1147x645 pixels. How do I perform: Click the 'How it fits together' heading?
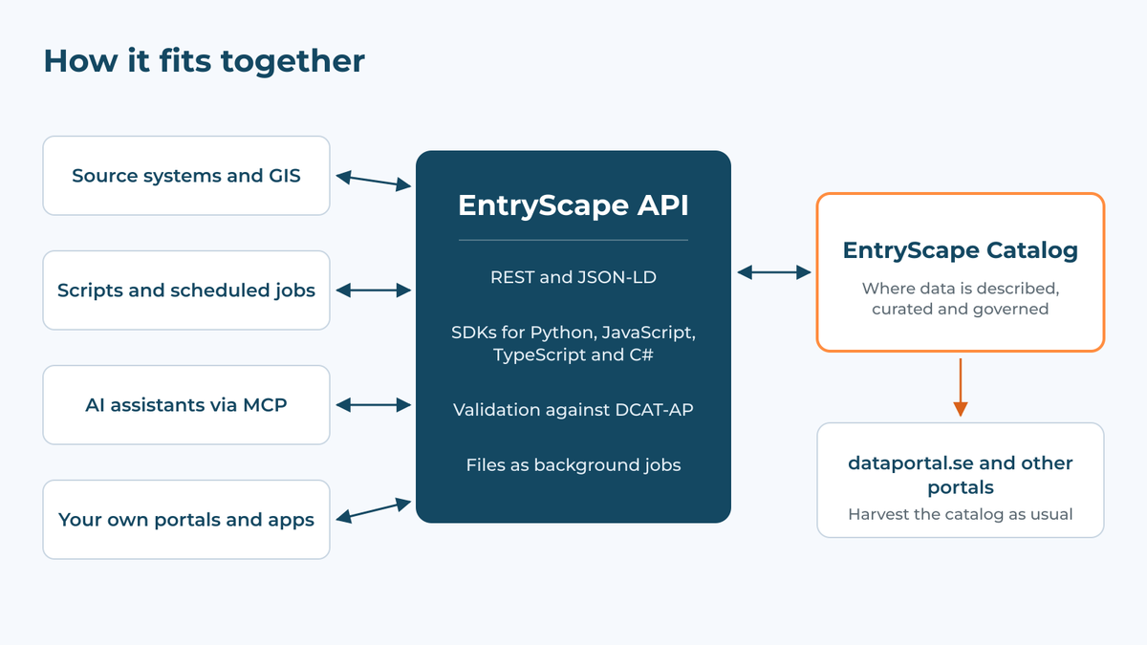(x=205, y=61)
